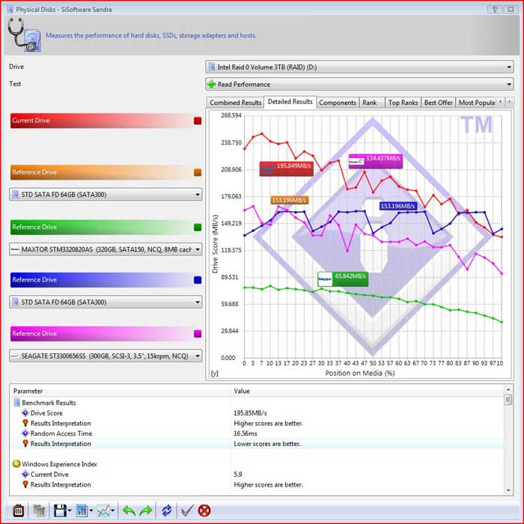
Task: Open the Components tab
Action: coord(338,103)
